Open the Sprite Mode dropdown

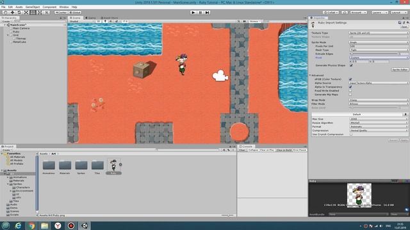coord(379,42)
